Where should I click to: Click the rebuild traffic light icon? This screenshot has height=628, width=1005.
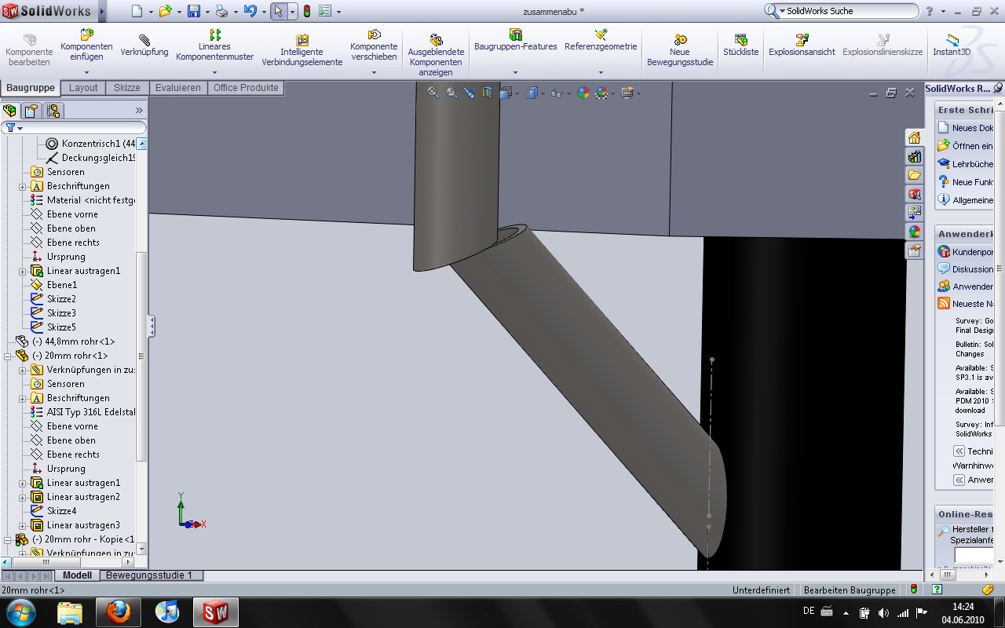click(x=307, y=11)
